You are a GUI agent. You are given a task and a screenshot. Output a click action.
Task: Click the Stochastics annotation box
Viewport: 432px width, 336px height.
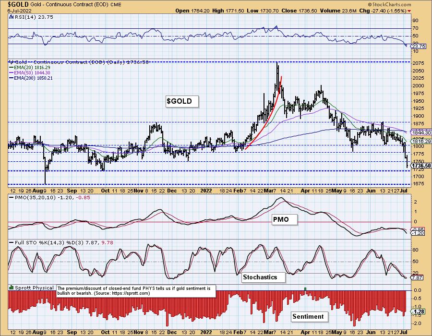click(x=264, y=277)
